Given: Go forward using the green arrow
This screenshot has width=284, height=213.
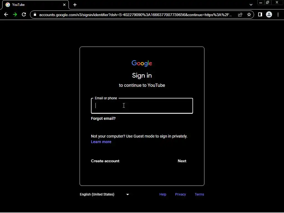Looking at the screenshot, I should (15, 14).
